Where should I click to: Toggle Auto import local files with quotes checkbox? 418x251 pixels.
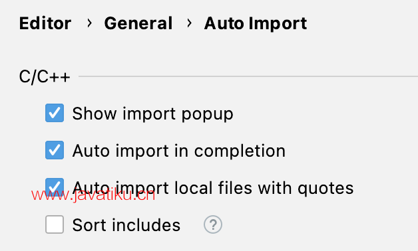tap(55, 187)
